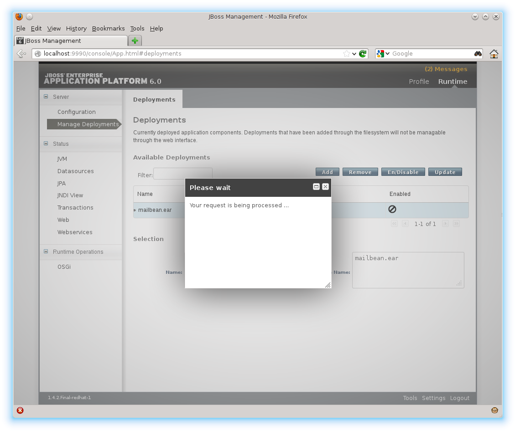The width and height of the screenshot is (515, 431).
Task: Click the Filter input field
Action: tap(183, 174)
